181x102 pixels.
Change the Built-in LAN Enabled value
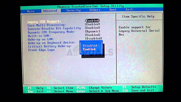pyautogui.click(x=92, y=35)
